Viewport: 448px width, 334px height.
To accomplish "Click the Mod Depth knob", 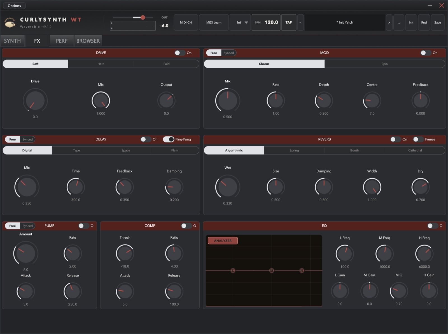I will pos(324,100).
